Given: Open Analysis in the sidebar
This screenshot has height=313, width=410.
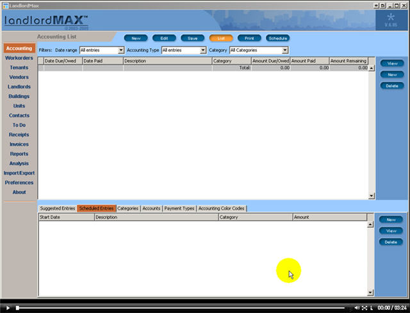Looking at the screenshot, I should click(x=19, y=164).
